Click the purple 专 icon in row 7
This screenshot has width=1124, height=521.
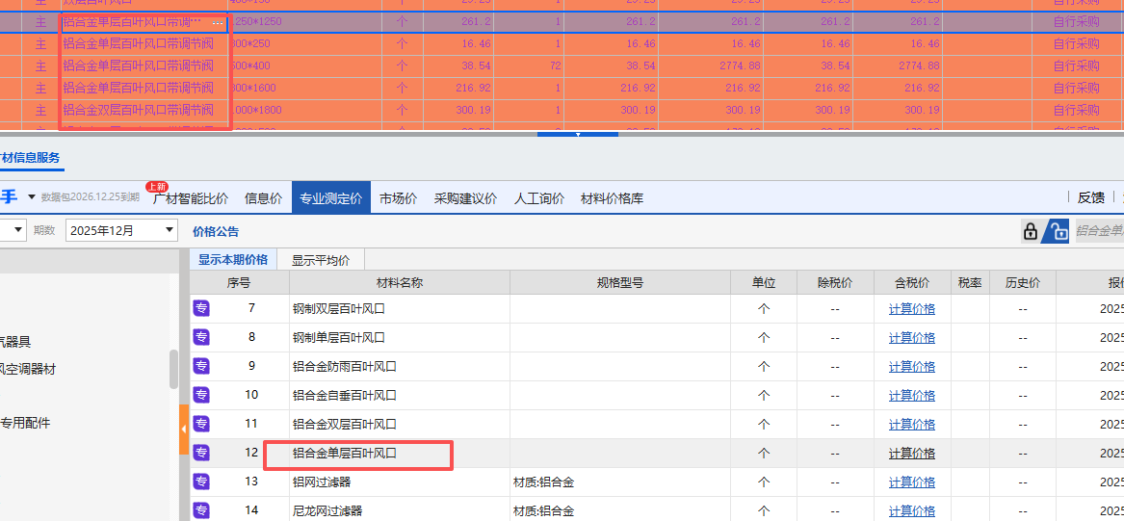(x=201, y=308)
